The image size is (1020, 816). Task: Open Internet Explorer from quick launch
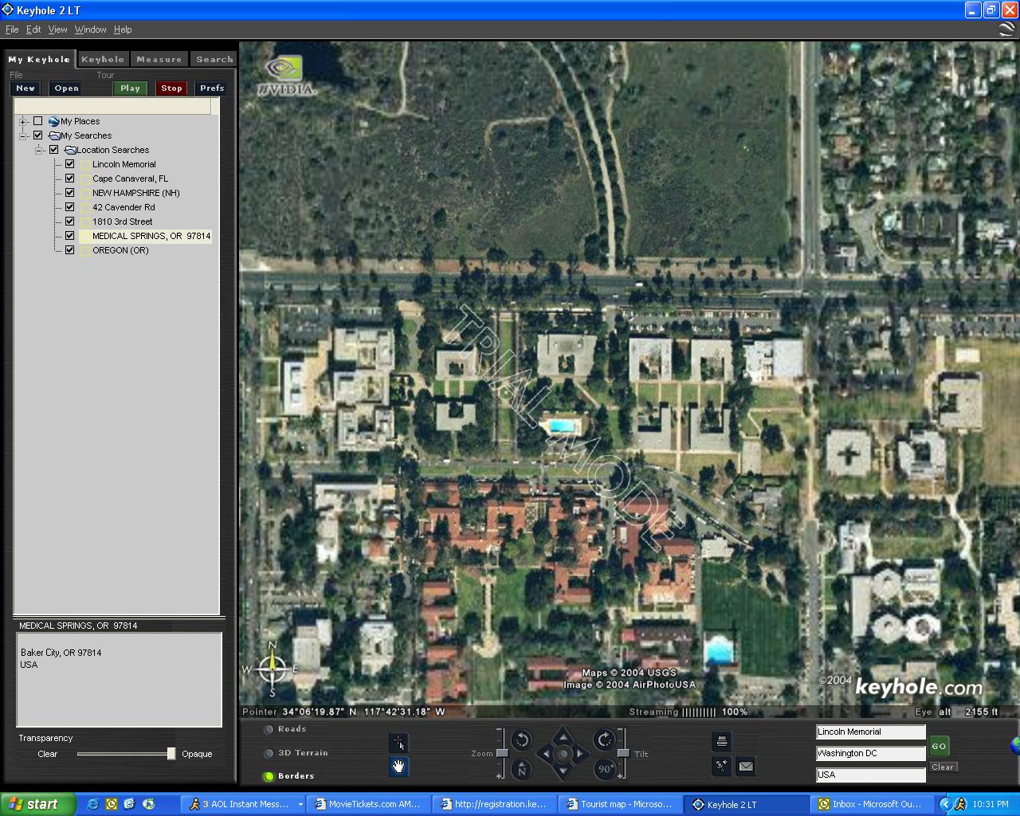pos(92,804)
